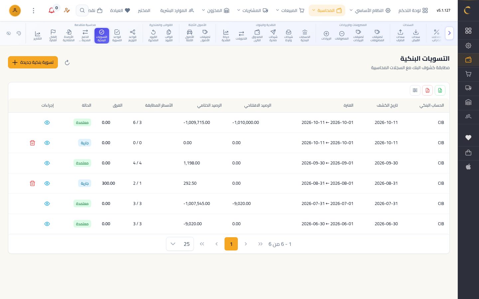View the 2026-08-31 reconciliation eye icon
The height and width of the screenshot is (299, 479).
click(x=47, y=183)
